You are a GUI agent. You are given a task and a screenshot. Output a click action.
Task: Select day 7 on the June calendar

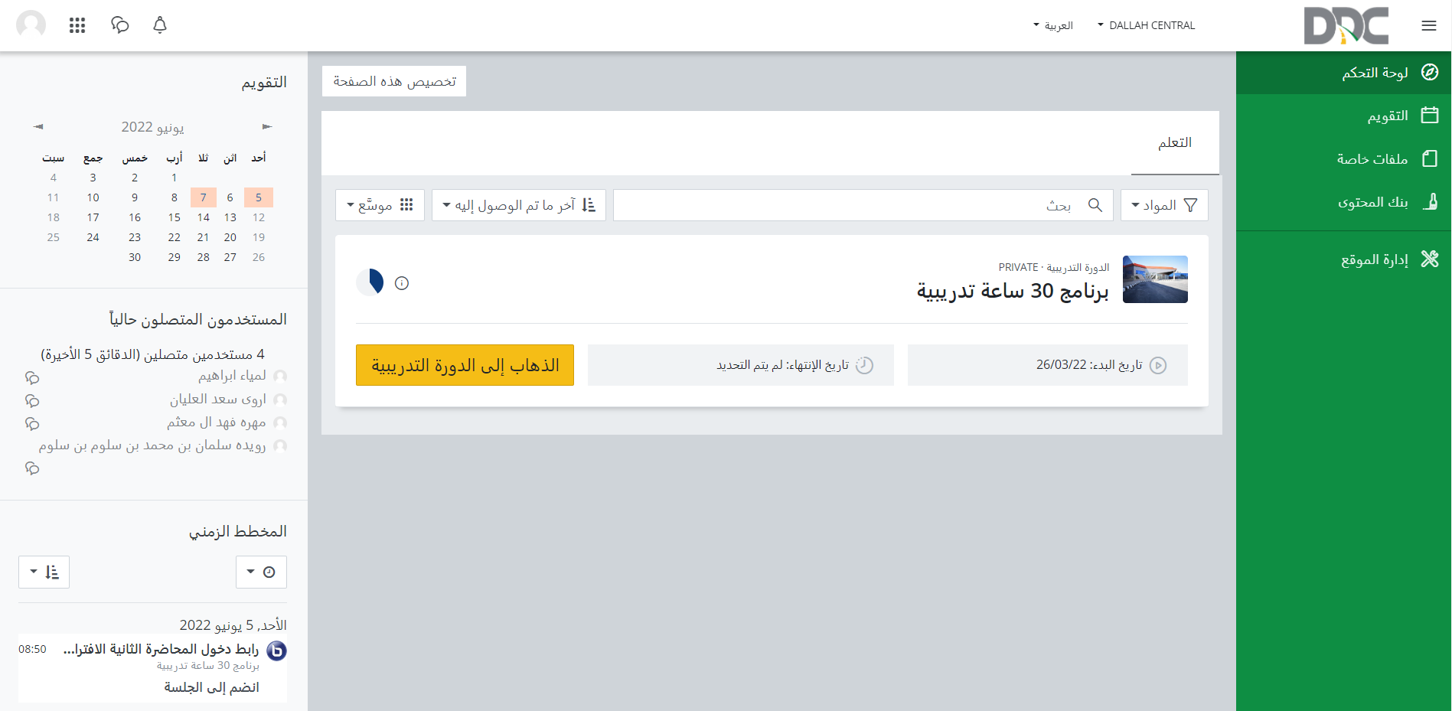point(203,197)
